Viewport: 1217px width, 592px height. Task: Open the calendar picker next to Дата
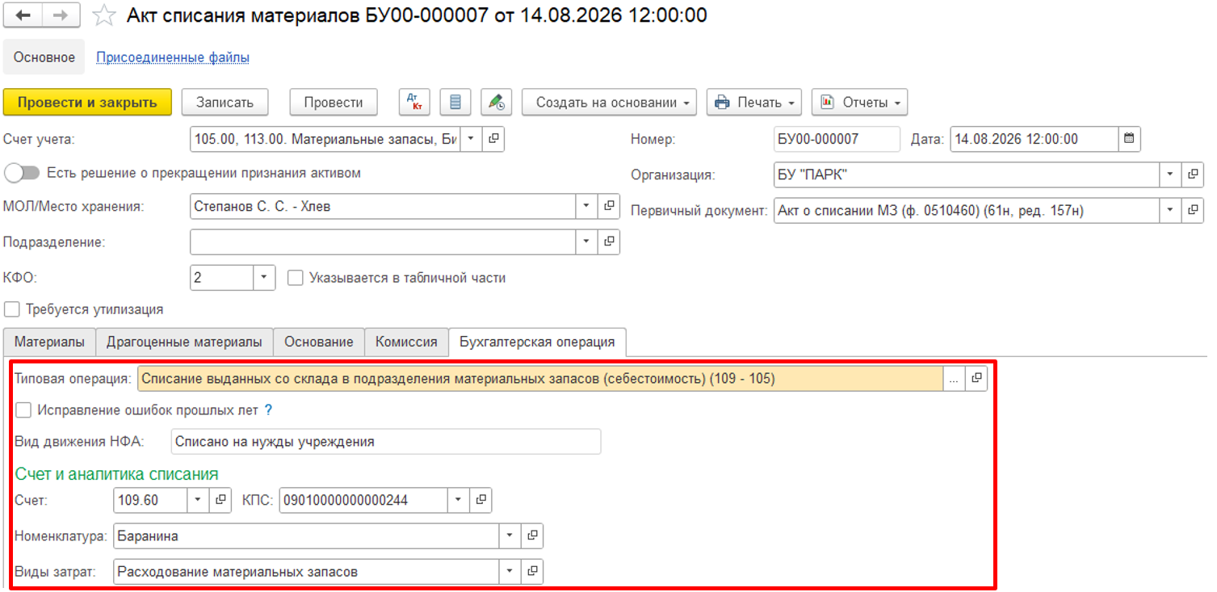(1129, 139)
